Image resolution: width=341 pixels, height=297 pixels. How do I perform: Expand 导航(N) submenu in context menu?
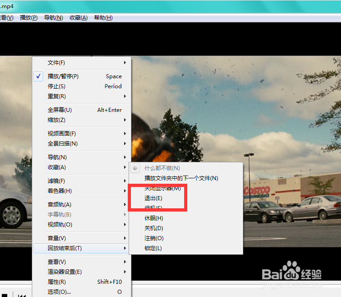point(82,157)
